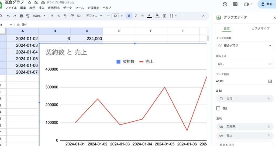The image size is (276, 146).
Task: Click the 共有 share button
Action: [x=267, y=4]
